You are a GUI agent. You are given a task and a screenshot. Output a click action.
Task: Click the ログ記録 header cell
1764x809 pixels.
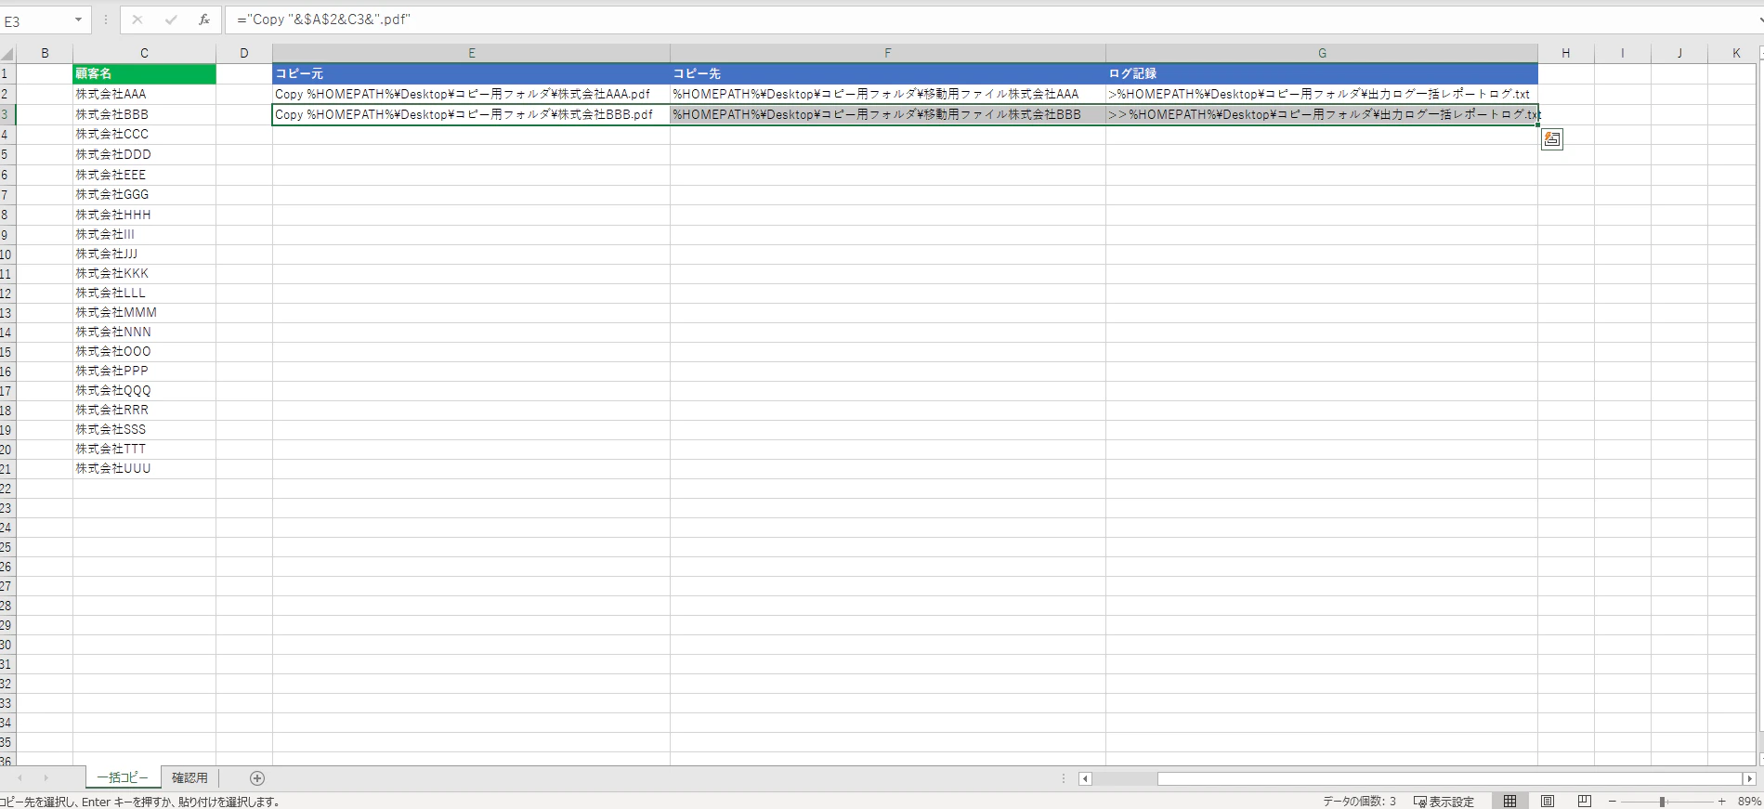point(1322,73)
